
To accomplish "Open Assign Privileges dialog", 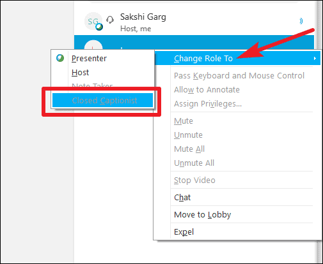I will pyautogui.click(x=208, y=104).
